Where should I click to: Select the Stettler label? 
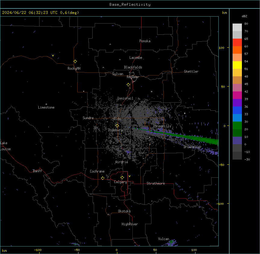(191, 71)
